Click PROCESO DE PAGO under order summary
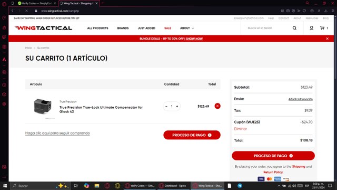 pos(273,156)
